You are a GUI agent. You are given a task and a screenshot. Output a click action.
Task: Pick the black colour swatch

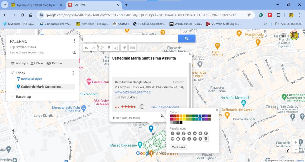[x=181, y=122]
